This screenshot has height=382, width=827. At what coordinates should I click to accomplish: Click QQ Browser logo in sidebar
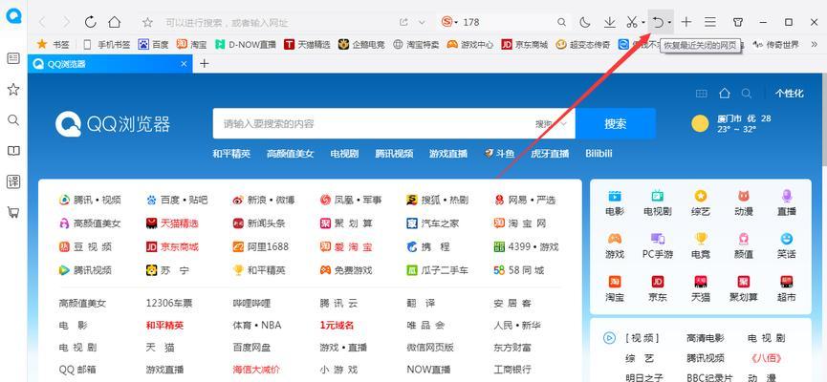pyautogui.click(x=13, y=16)
